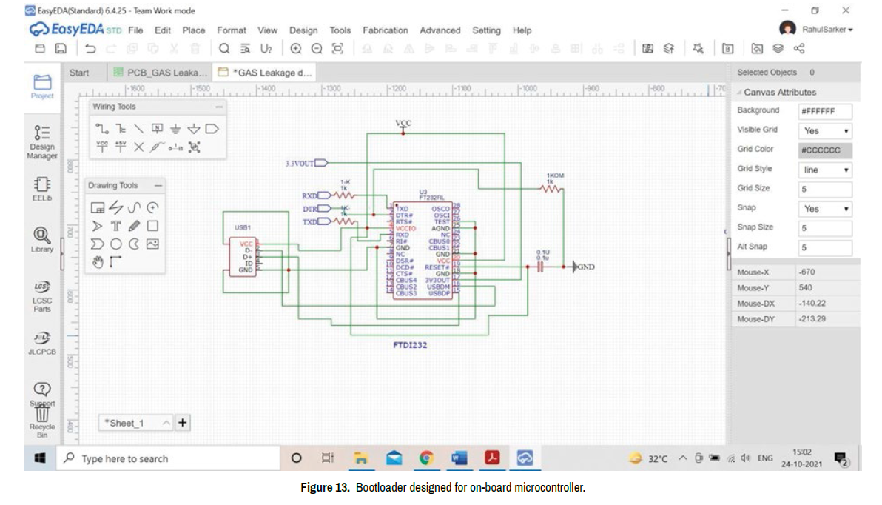This screenshot has height=505, width=882.
Task: Minimize the Wiring Tools floating panel
Action: (x=219, y=107)
